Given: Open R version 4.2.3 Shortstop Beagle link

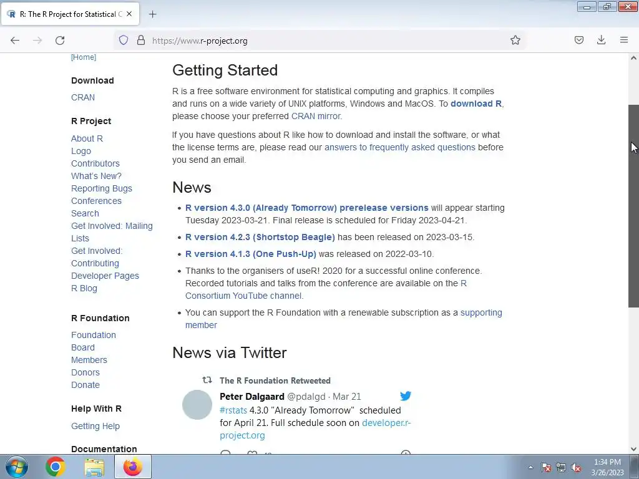Looking at the screenshot, I should pyautogui.click(x=260, y=237).
